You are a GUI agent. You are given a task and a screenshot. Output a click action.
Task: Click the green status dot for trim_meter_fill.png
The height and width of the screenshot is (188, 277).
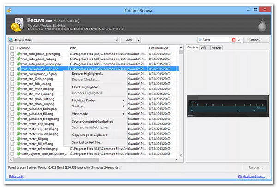click(19, 139)
